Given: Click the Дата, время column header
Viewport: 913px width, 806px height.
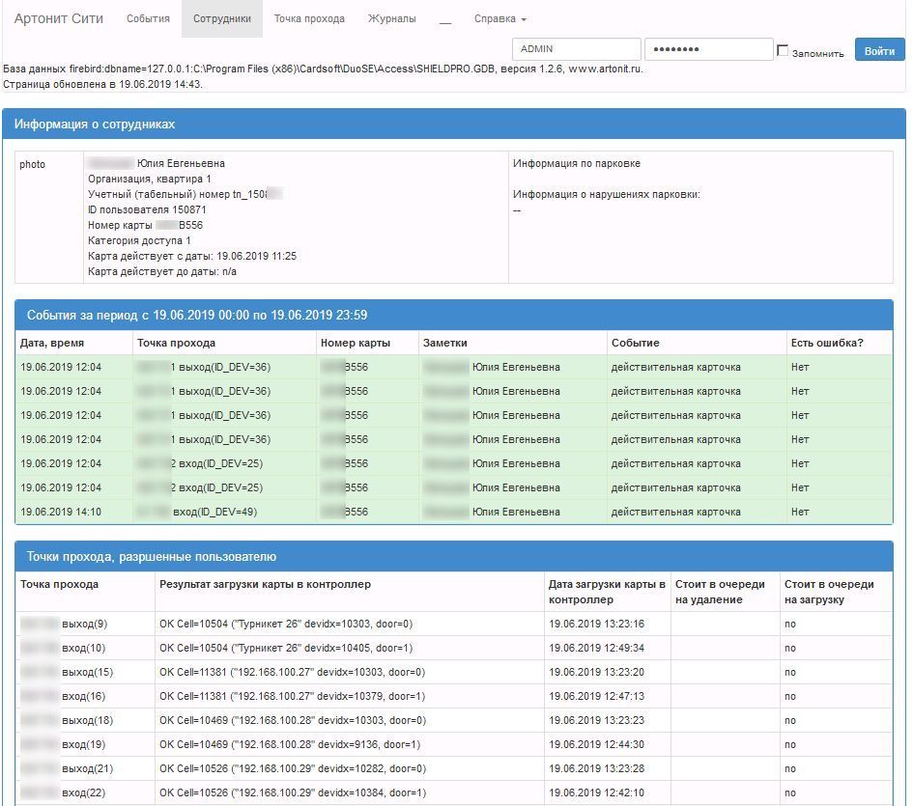Looking at the screenshot, I should coord(52,343).
